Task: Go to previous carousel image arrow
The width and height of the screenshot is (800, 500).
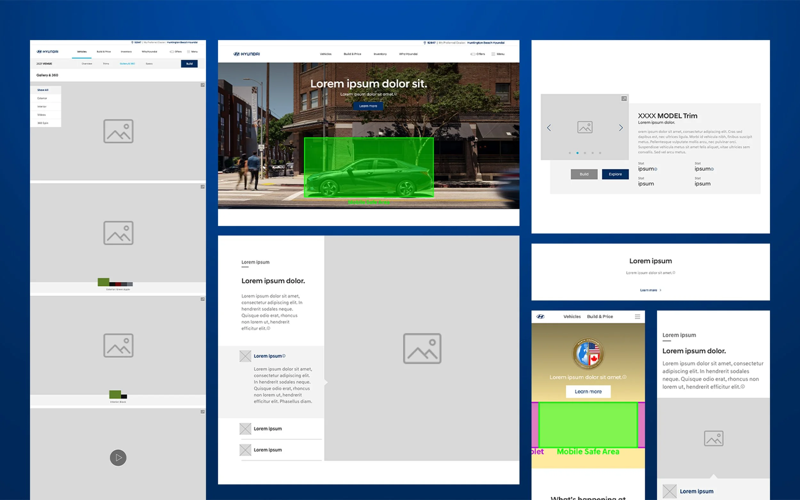Action: point(549,128)
